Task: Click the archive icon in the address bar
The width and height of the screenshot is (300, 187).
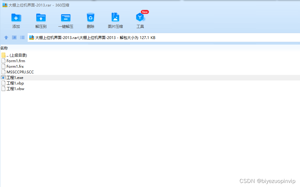Action: pos(31,37)
